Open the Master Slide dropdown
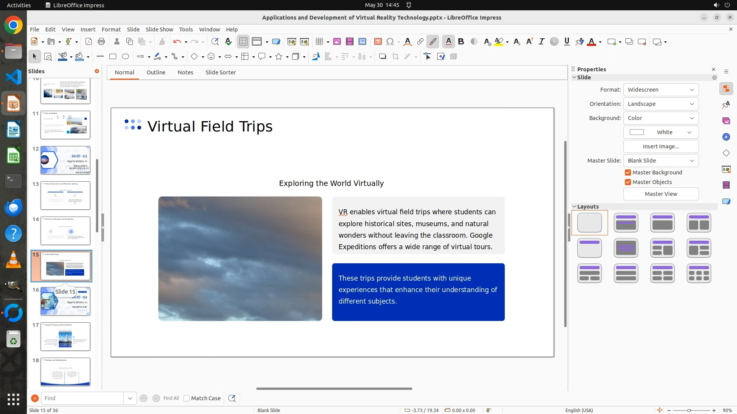Viewport: 737px width, 414px height. [661, 161]
